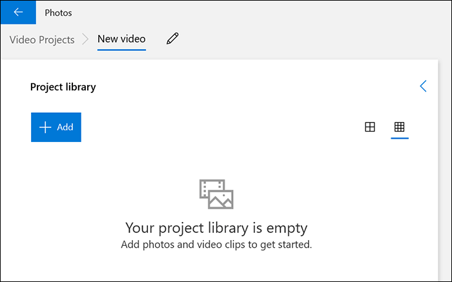Click the underline beneath New video title
452x282 pixels.
[x=121, y=50]
